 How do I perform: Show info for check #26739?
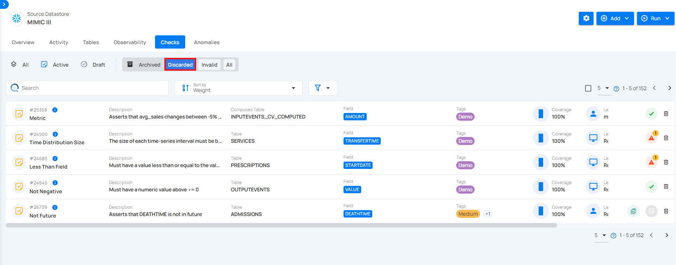pos(55,208)
